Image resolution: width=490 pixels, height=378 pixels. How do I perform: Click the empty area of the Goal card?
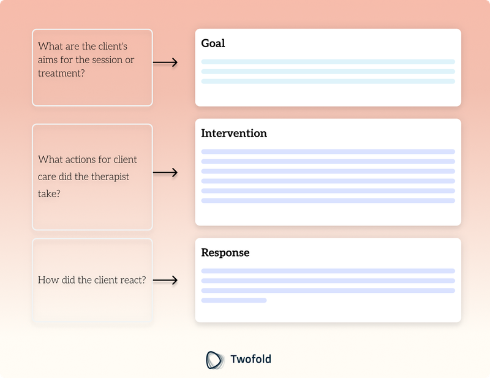[x=328, y=95]
